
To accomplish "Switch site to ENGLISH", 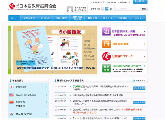I will [x=140, y=2].
